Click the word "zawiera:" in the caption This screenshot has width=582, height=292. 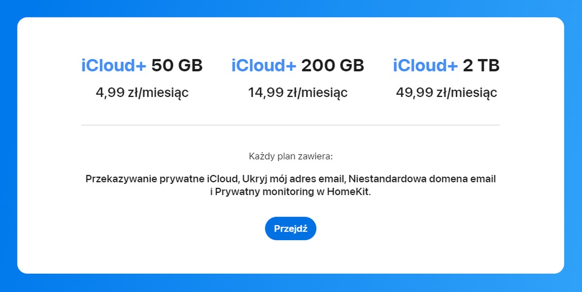point(318,156)
